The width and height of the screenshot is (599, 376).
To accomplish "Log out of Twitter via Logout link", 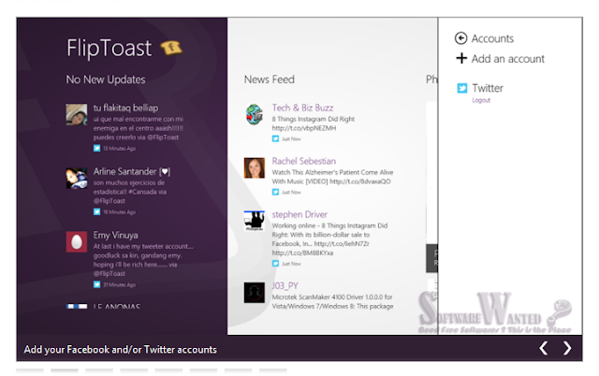I will pos(481,100).
